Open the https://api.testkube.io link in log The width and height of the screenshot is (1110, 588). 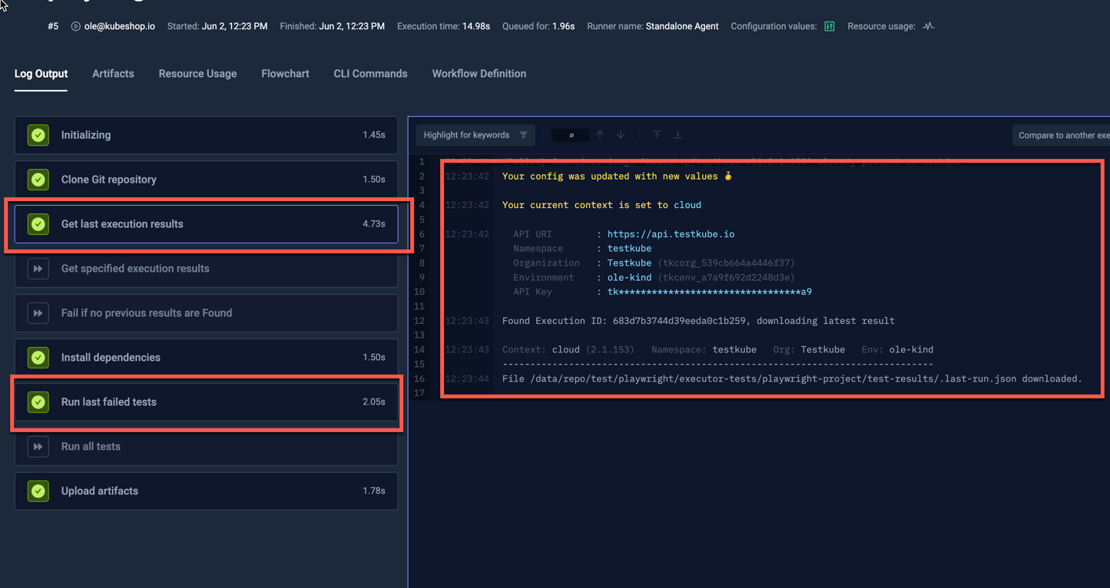click(x=671, y=234)
